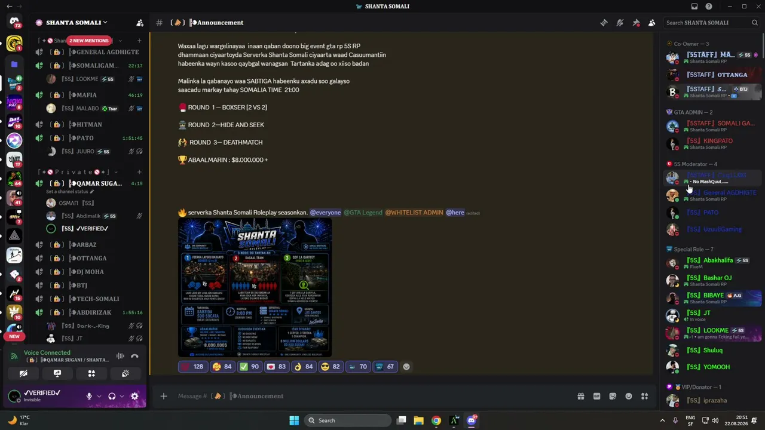Image resolution: width=765 pixels, height=430 pixels.
Task: Deafen audio with the headphones button
Action: 112,396
